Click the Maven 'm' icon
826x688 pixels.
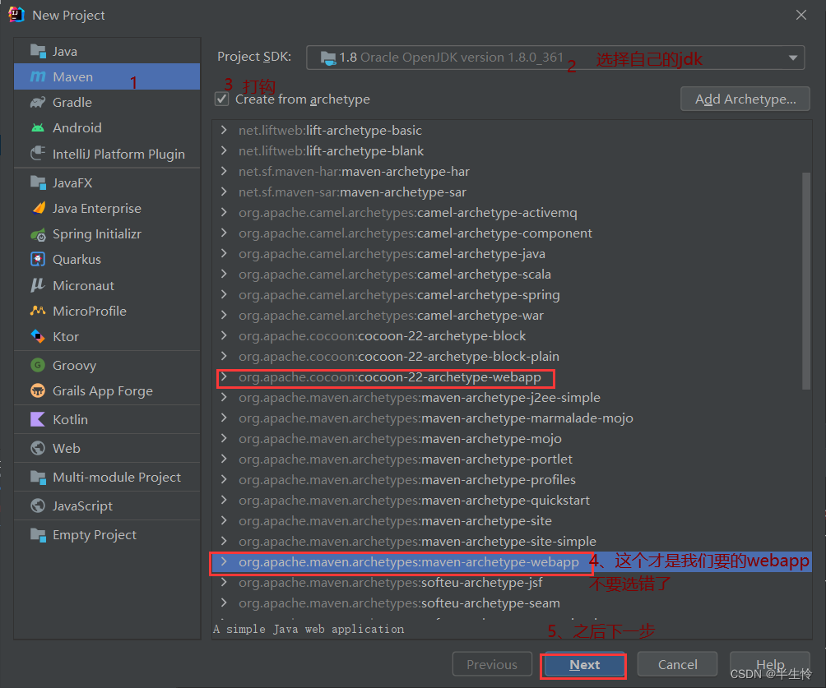pos(38,76)
